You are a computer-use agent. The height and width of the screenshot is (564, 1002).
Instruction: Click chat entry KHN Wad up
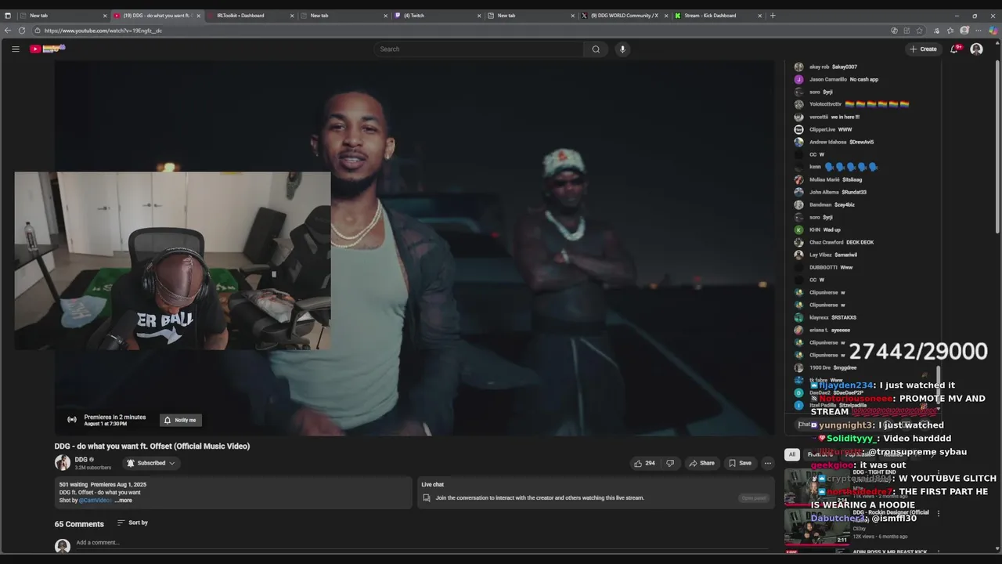coord(816,230)
